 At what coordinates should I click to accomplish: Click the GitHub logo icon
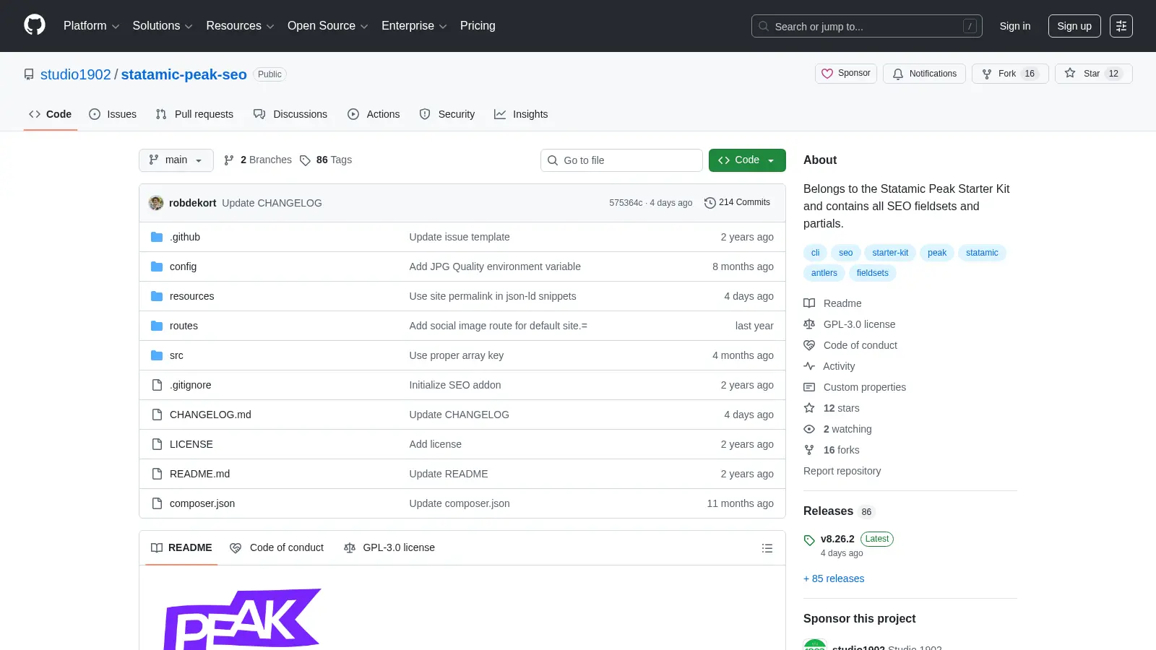point(35,25)
